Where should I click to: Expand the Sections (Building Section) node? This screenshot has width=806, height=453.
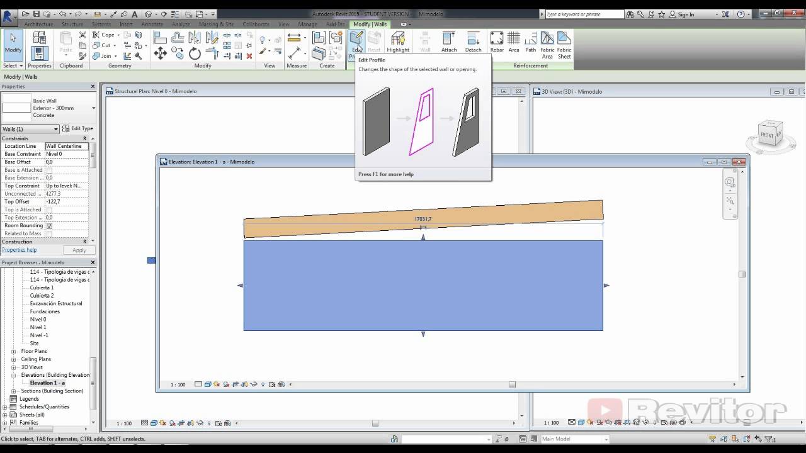tap(14, 391)
